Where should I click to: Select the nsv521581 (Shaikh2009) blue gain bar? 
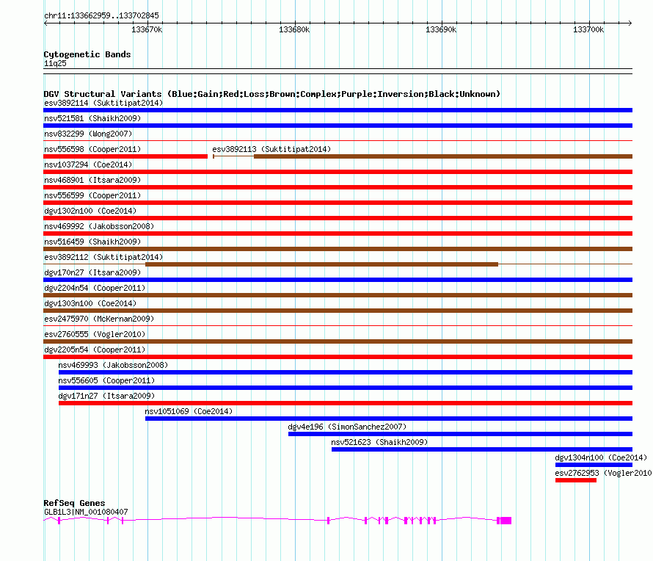[338, 126]
